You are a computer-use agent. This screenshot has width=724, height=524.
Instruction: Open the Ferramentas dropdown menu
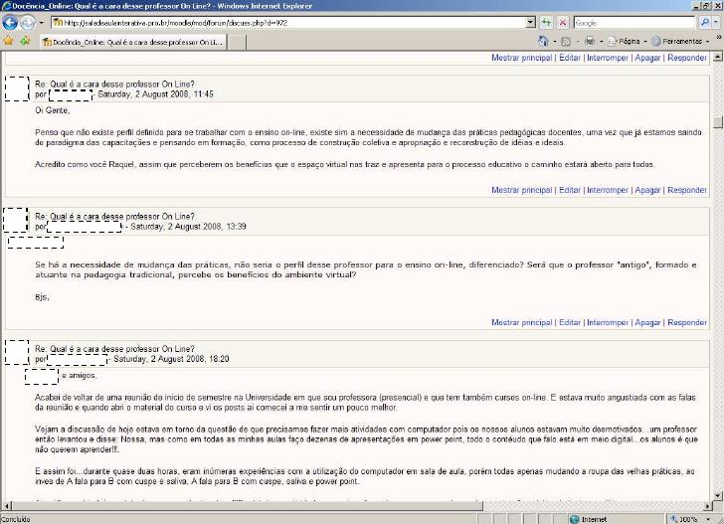click(682, 42)
